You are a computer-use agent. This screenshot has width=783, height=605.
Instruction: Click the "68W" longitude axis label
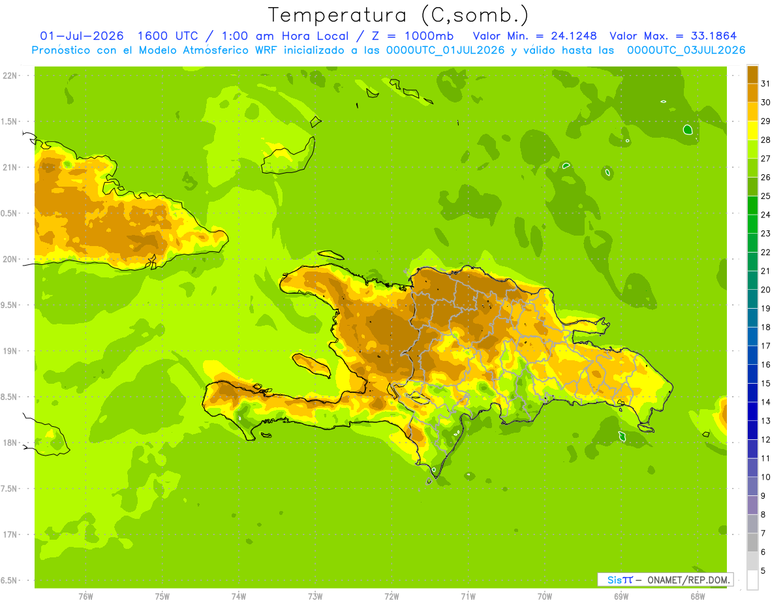(x=698, y=597)
